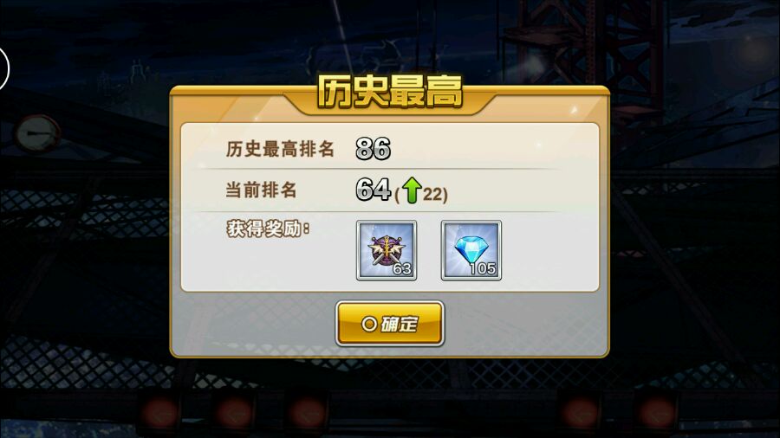Click the green rank-up arrow

412,190
